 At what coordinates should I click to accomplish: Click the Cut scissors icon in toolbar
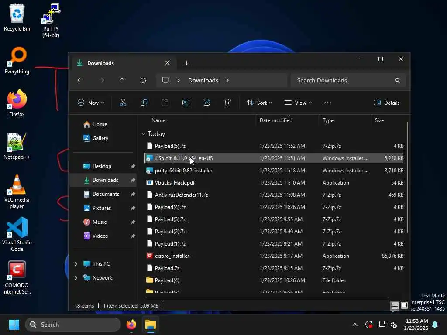pyautogui.click(x=123, y=103)
